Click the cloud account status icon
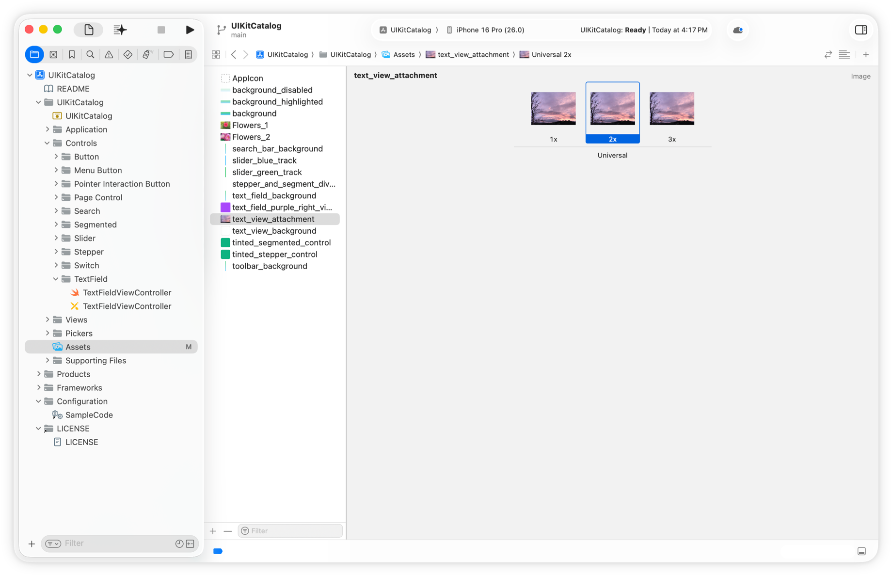Viewport: 892px width, 576px height. point(737,30)
